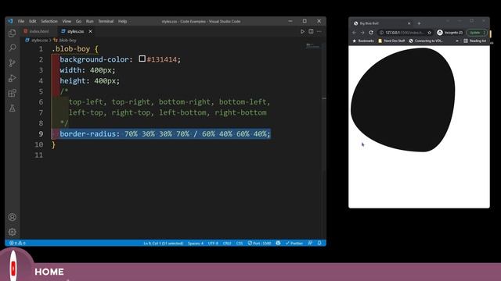Open the Selection menu
This screenshot has width=501, height=281.
tap(49, 21)
